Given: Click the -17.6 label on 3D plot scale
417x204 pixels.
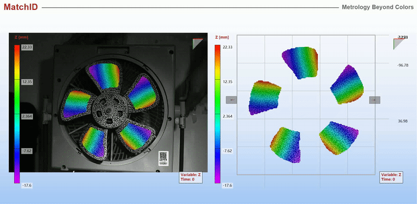Looking at the screenshot, I should (227, 185).
